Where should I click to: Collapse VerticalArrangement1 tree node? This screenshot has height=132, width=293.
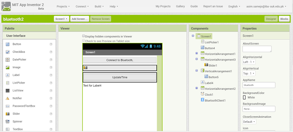(x=197, y=70)
